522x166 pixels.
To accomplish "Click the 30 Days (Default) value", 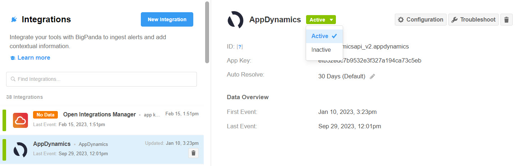I will click(342, 76).
